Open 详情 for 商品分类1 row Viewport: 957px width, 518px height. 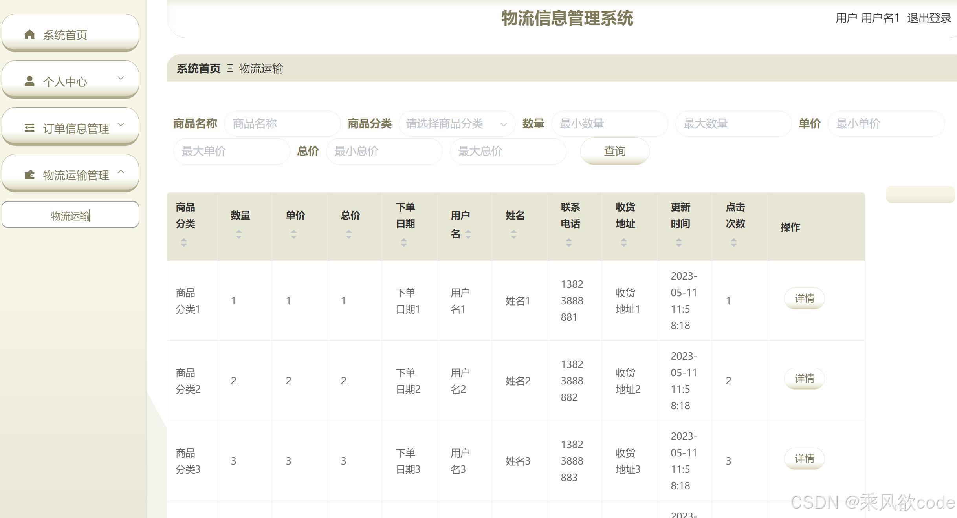pyautogui.click(x=804, y=298)
